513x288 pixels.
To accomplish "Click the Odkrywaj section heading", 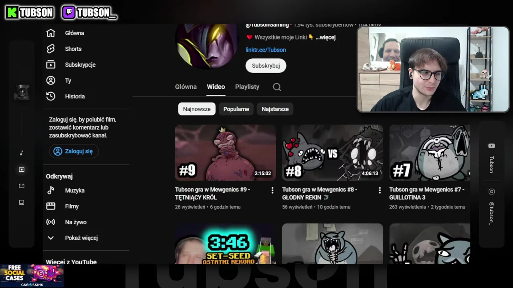I will [x=59, y=176].
